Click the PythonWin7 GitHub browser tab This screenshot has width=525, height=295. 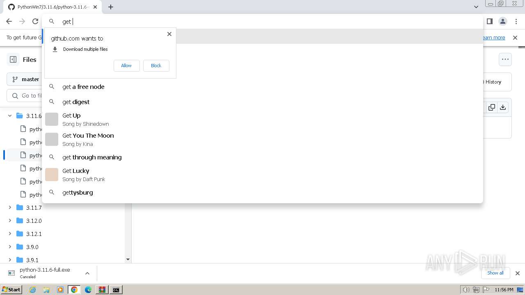pos(52,7)
